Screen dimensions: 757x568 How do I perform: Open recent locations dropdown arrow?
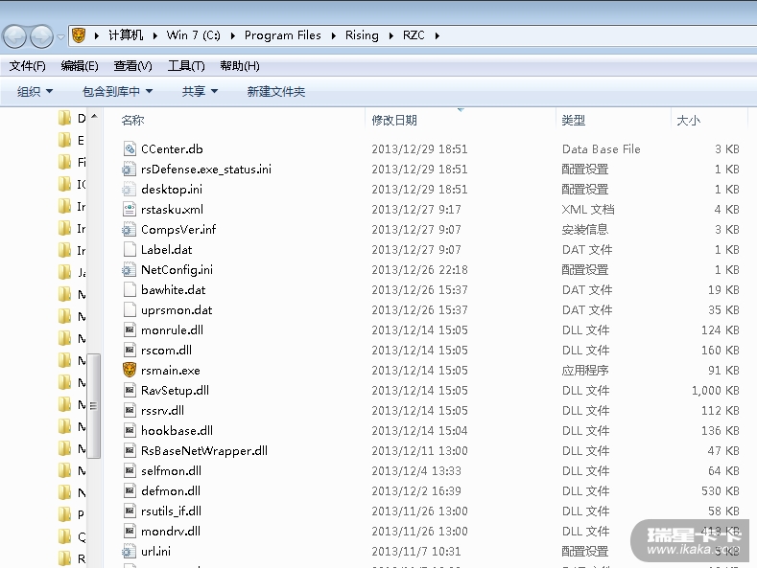pyautogui.click(x=60, y=36)
